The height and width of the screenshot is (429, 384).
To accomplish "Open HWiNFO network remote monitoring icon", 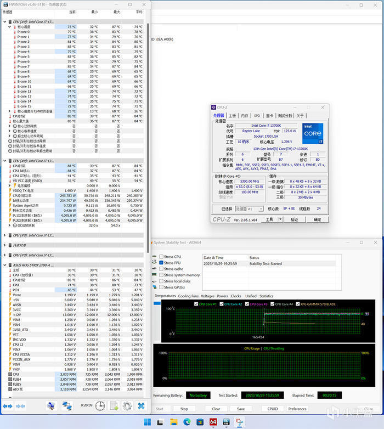I will 67,406.
